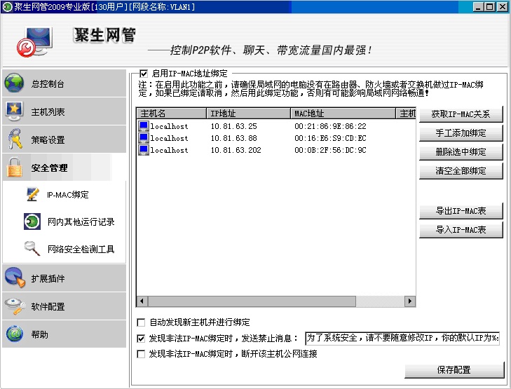Viewport: 511px width, 389px height.
Task: Click the 手工添加绑定 button
Action: click(461, 133)
